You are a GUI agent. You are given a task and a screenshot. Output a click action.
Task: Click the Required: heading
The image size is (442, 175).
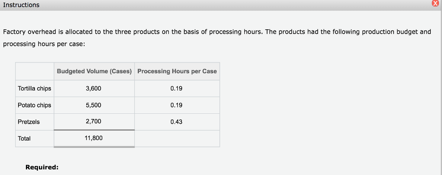pos(42,167)
